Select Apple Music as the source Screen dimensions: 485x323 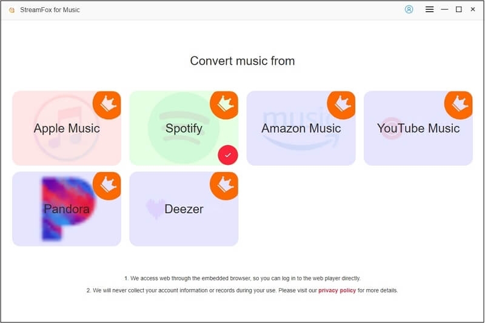click(67, 128)
